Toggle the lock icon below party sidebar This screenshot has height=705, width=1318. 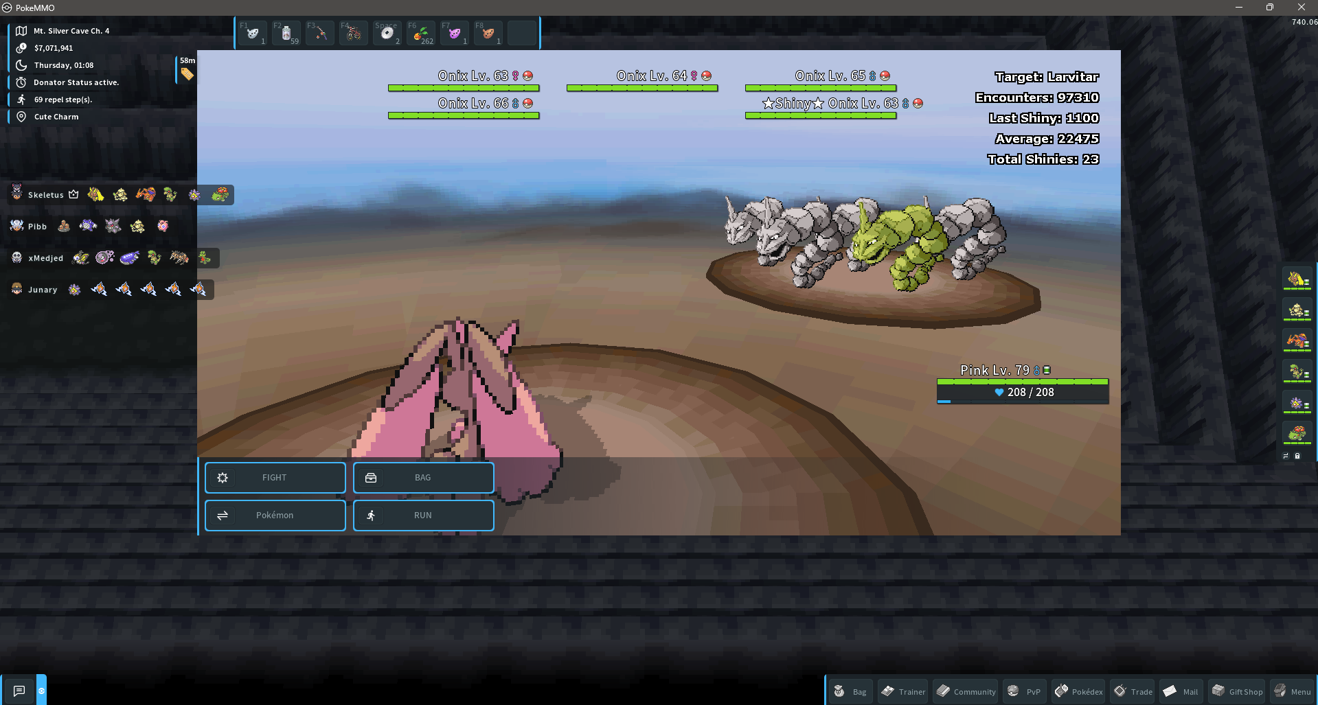[x=1297, y=456]
